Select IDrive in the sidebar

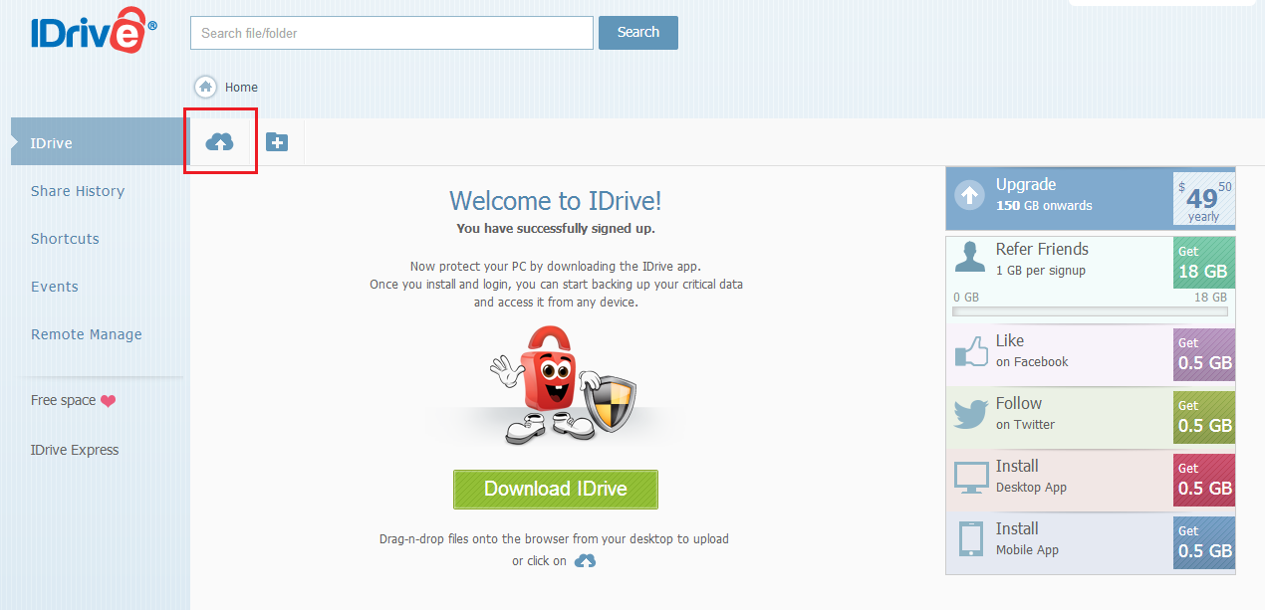pyautogui.click(x=99, y=142)
